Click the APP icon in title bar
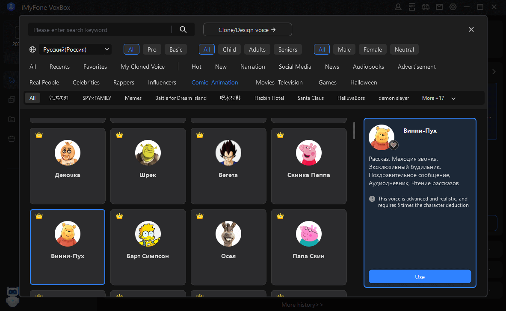The width and height of the screenshot is (506, 311). tap(412, 7)
